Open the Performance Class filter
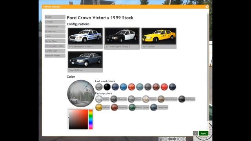Image resolution: width=251 pixels, height=141 pixels. (55, 46)
